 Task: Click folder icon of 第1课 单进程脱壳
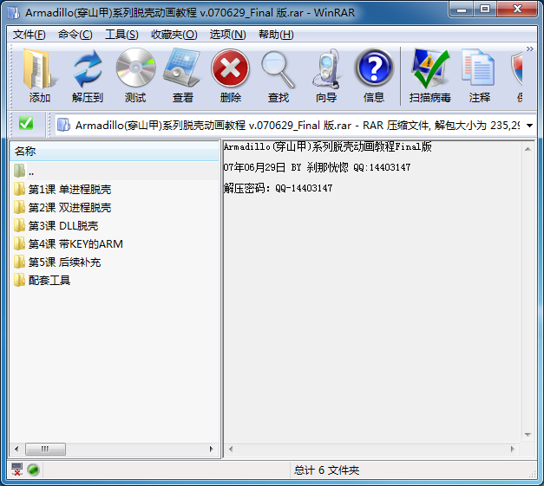point(19,189)
